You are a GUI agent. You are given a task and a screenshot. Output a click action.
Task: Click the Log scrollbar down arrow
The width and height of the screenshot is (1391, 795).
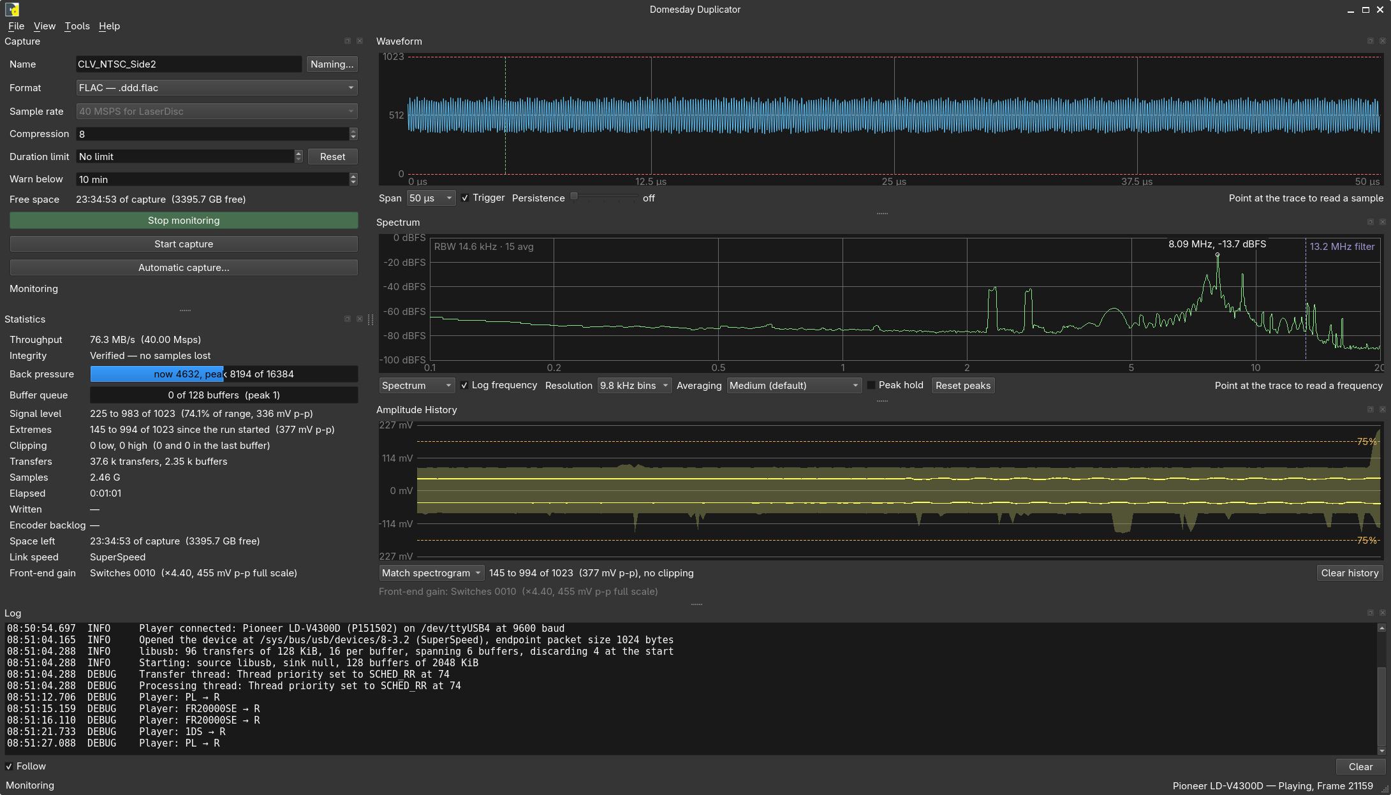[x=1382, y=751]
